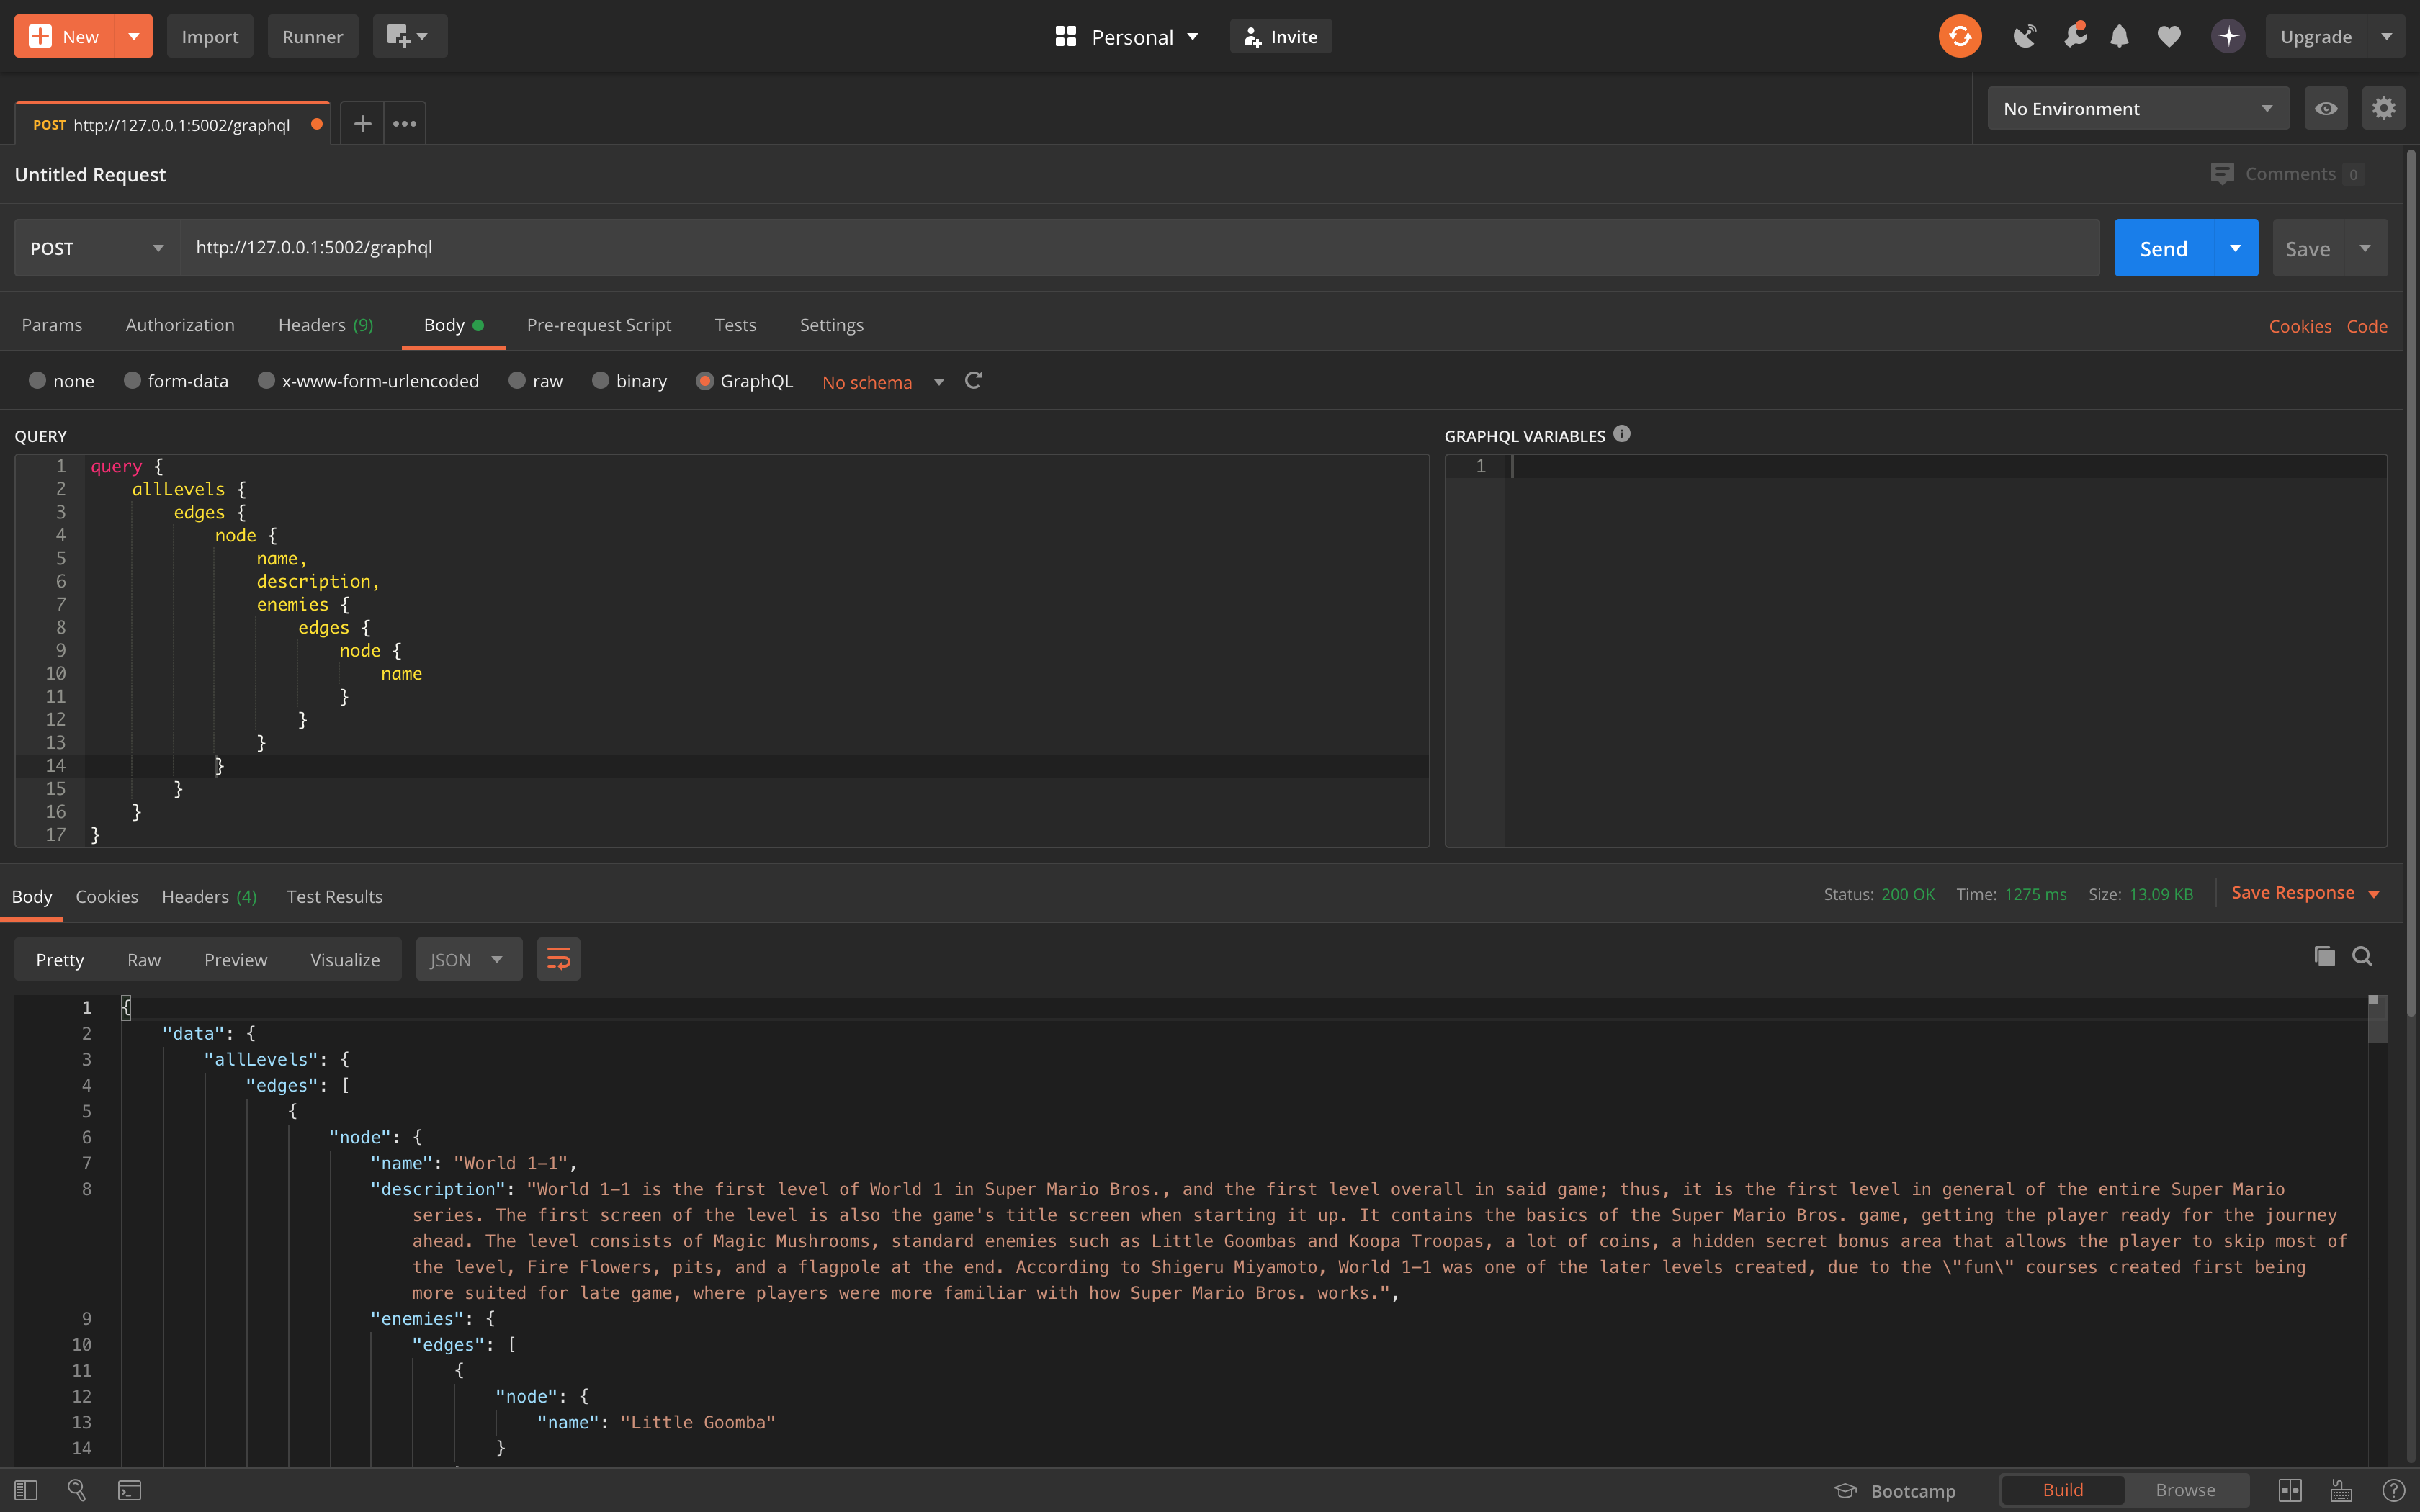Select the raw body option
Image resolution: width=2420 pixels, height=1512 pixels.
517,381
